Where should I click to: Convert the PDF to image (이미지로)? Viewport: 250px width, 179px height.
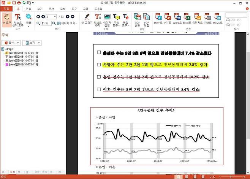198,19
